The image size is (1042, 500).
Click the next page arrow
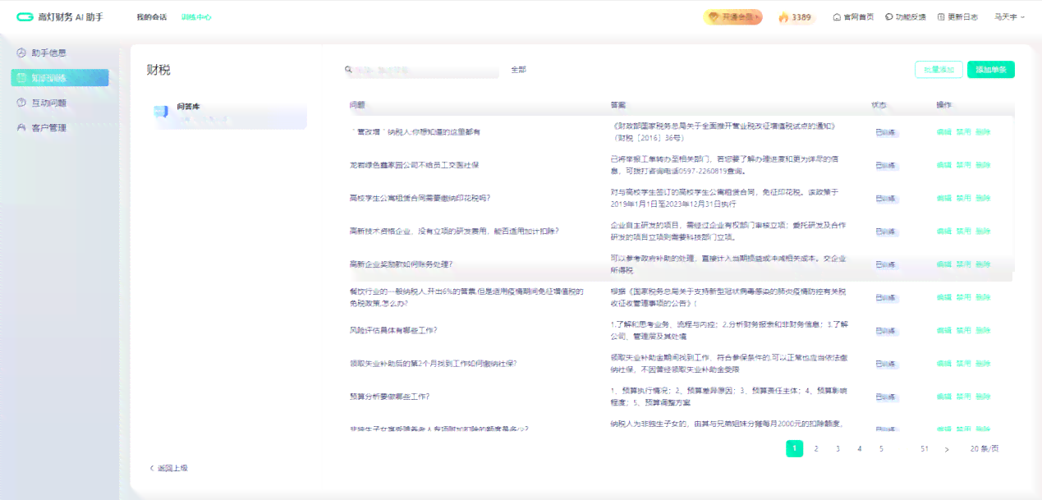[x=947, y=449]
